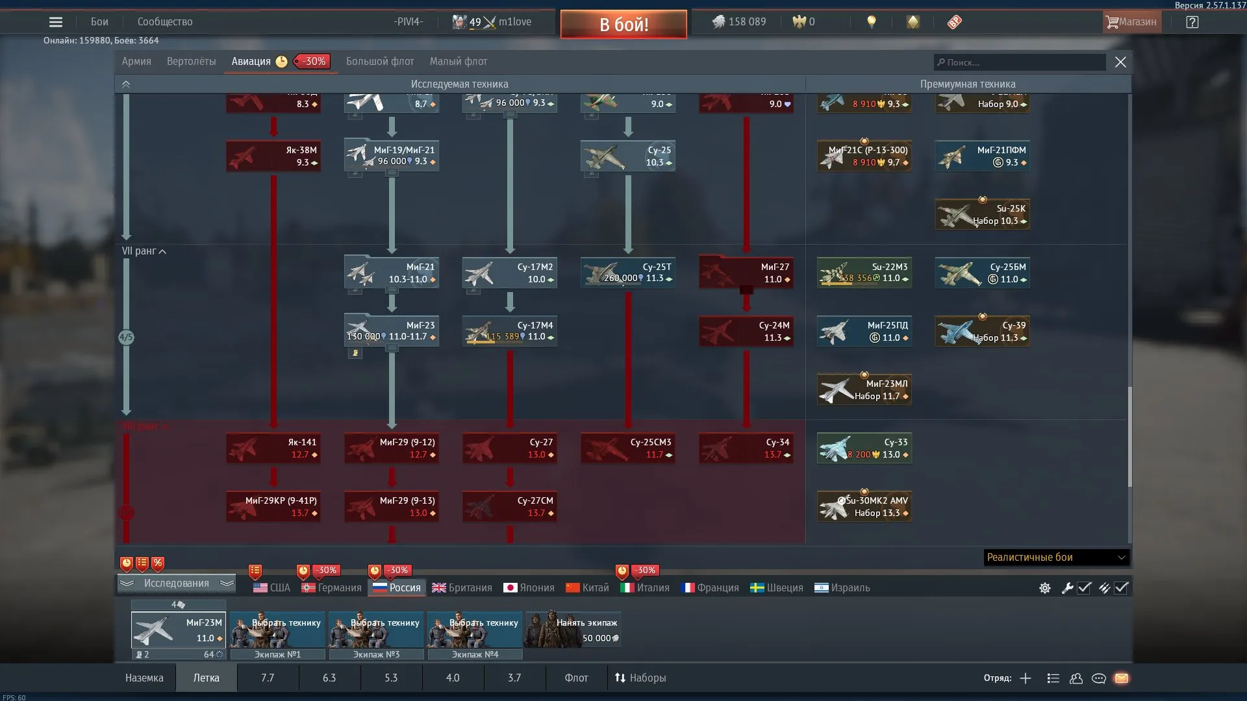Open the chat bubble icon
1247x701 pixels.
click(x=1099, y=678)
